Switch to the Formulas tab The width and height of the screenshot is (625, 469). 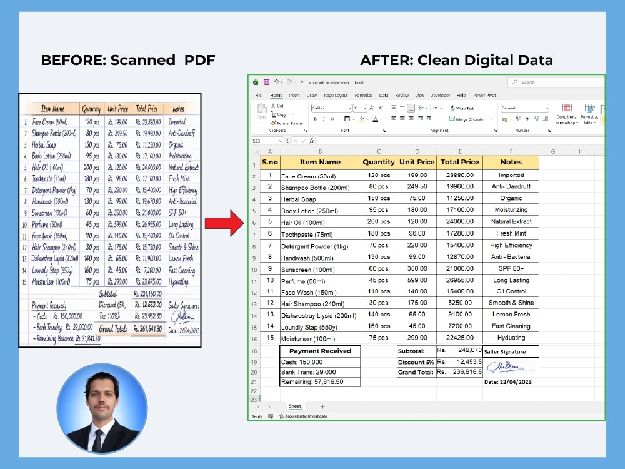pos(363,95)
